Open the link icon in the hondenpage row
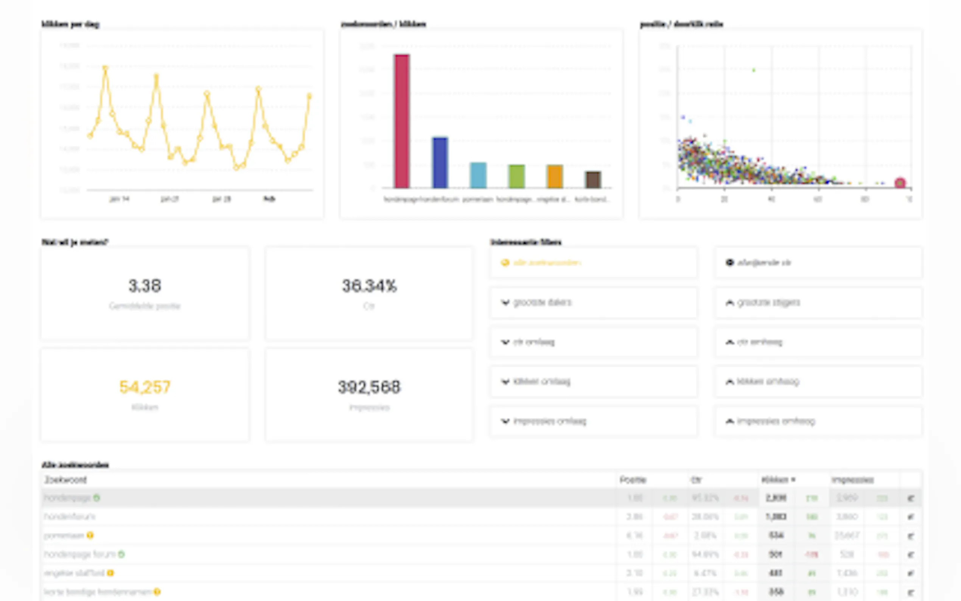The image size is (961, 601). click(911, 498)
